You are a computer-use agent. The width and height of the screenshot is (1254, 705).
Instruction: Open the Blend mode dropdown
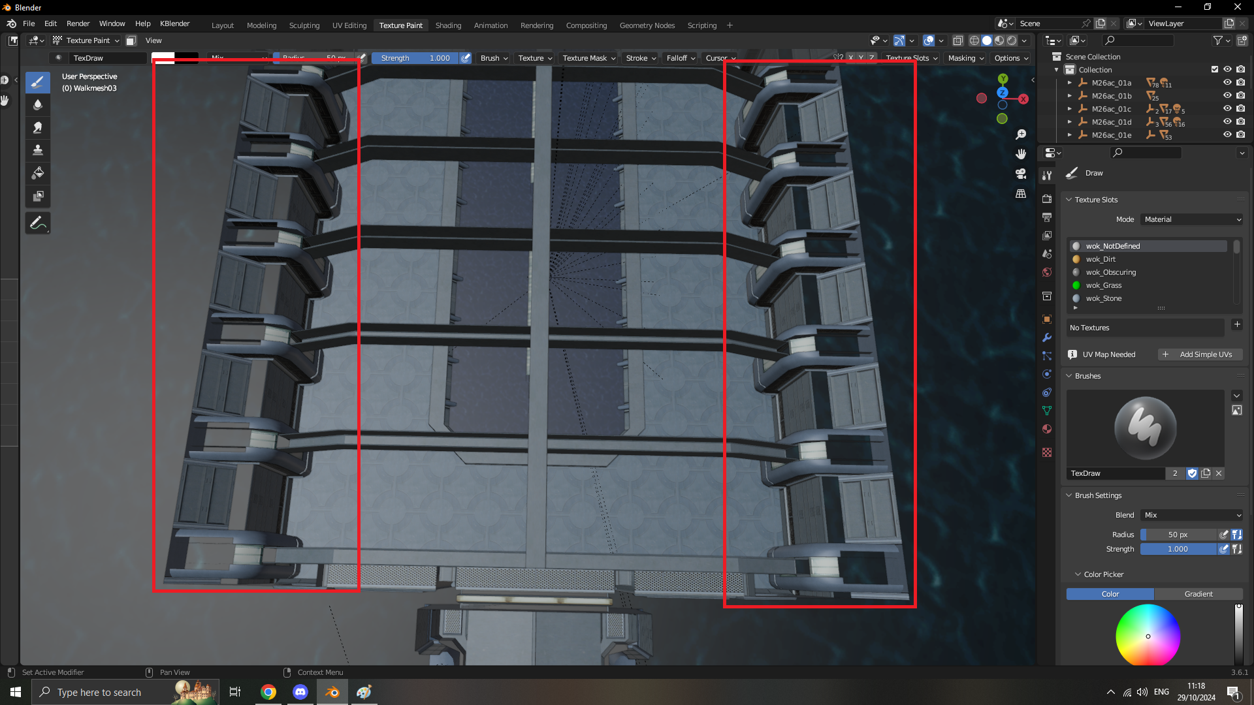tap(1193, 514)
